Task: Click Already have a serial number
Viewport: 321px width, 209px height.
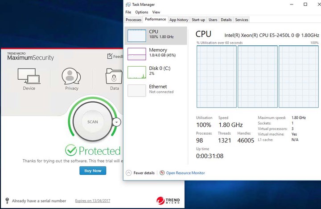Action: point(39,201)
